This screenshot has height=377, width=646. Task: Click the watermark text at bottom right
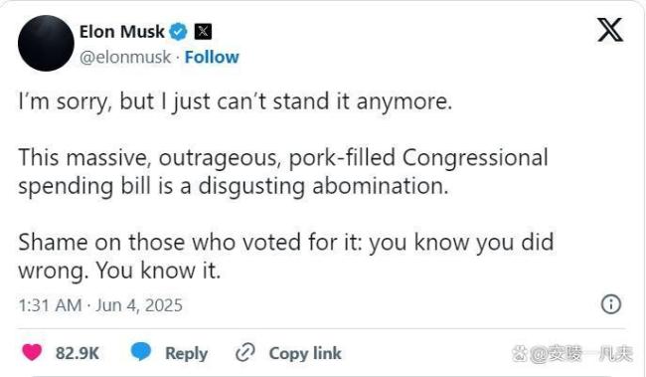pyautogui.click(x=572, y=353)
